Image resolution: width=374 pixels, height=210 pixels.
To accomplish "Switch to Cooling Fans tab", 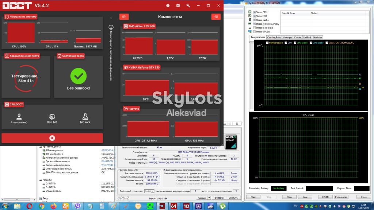I will tap(274, 38).
